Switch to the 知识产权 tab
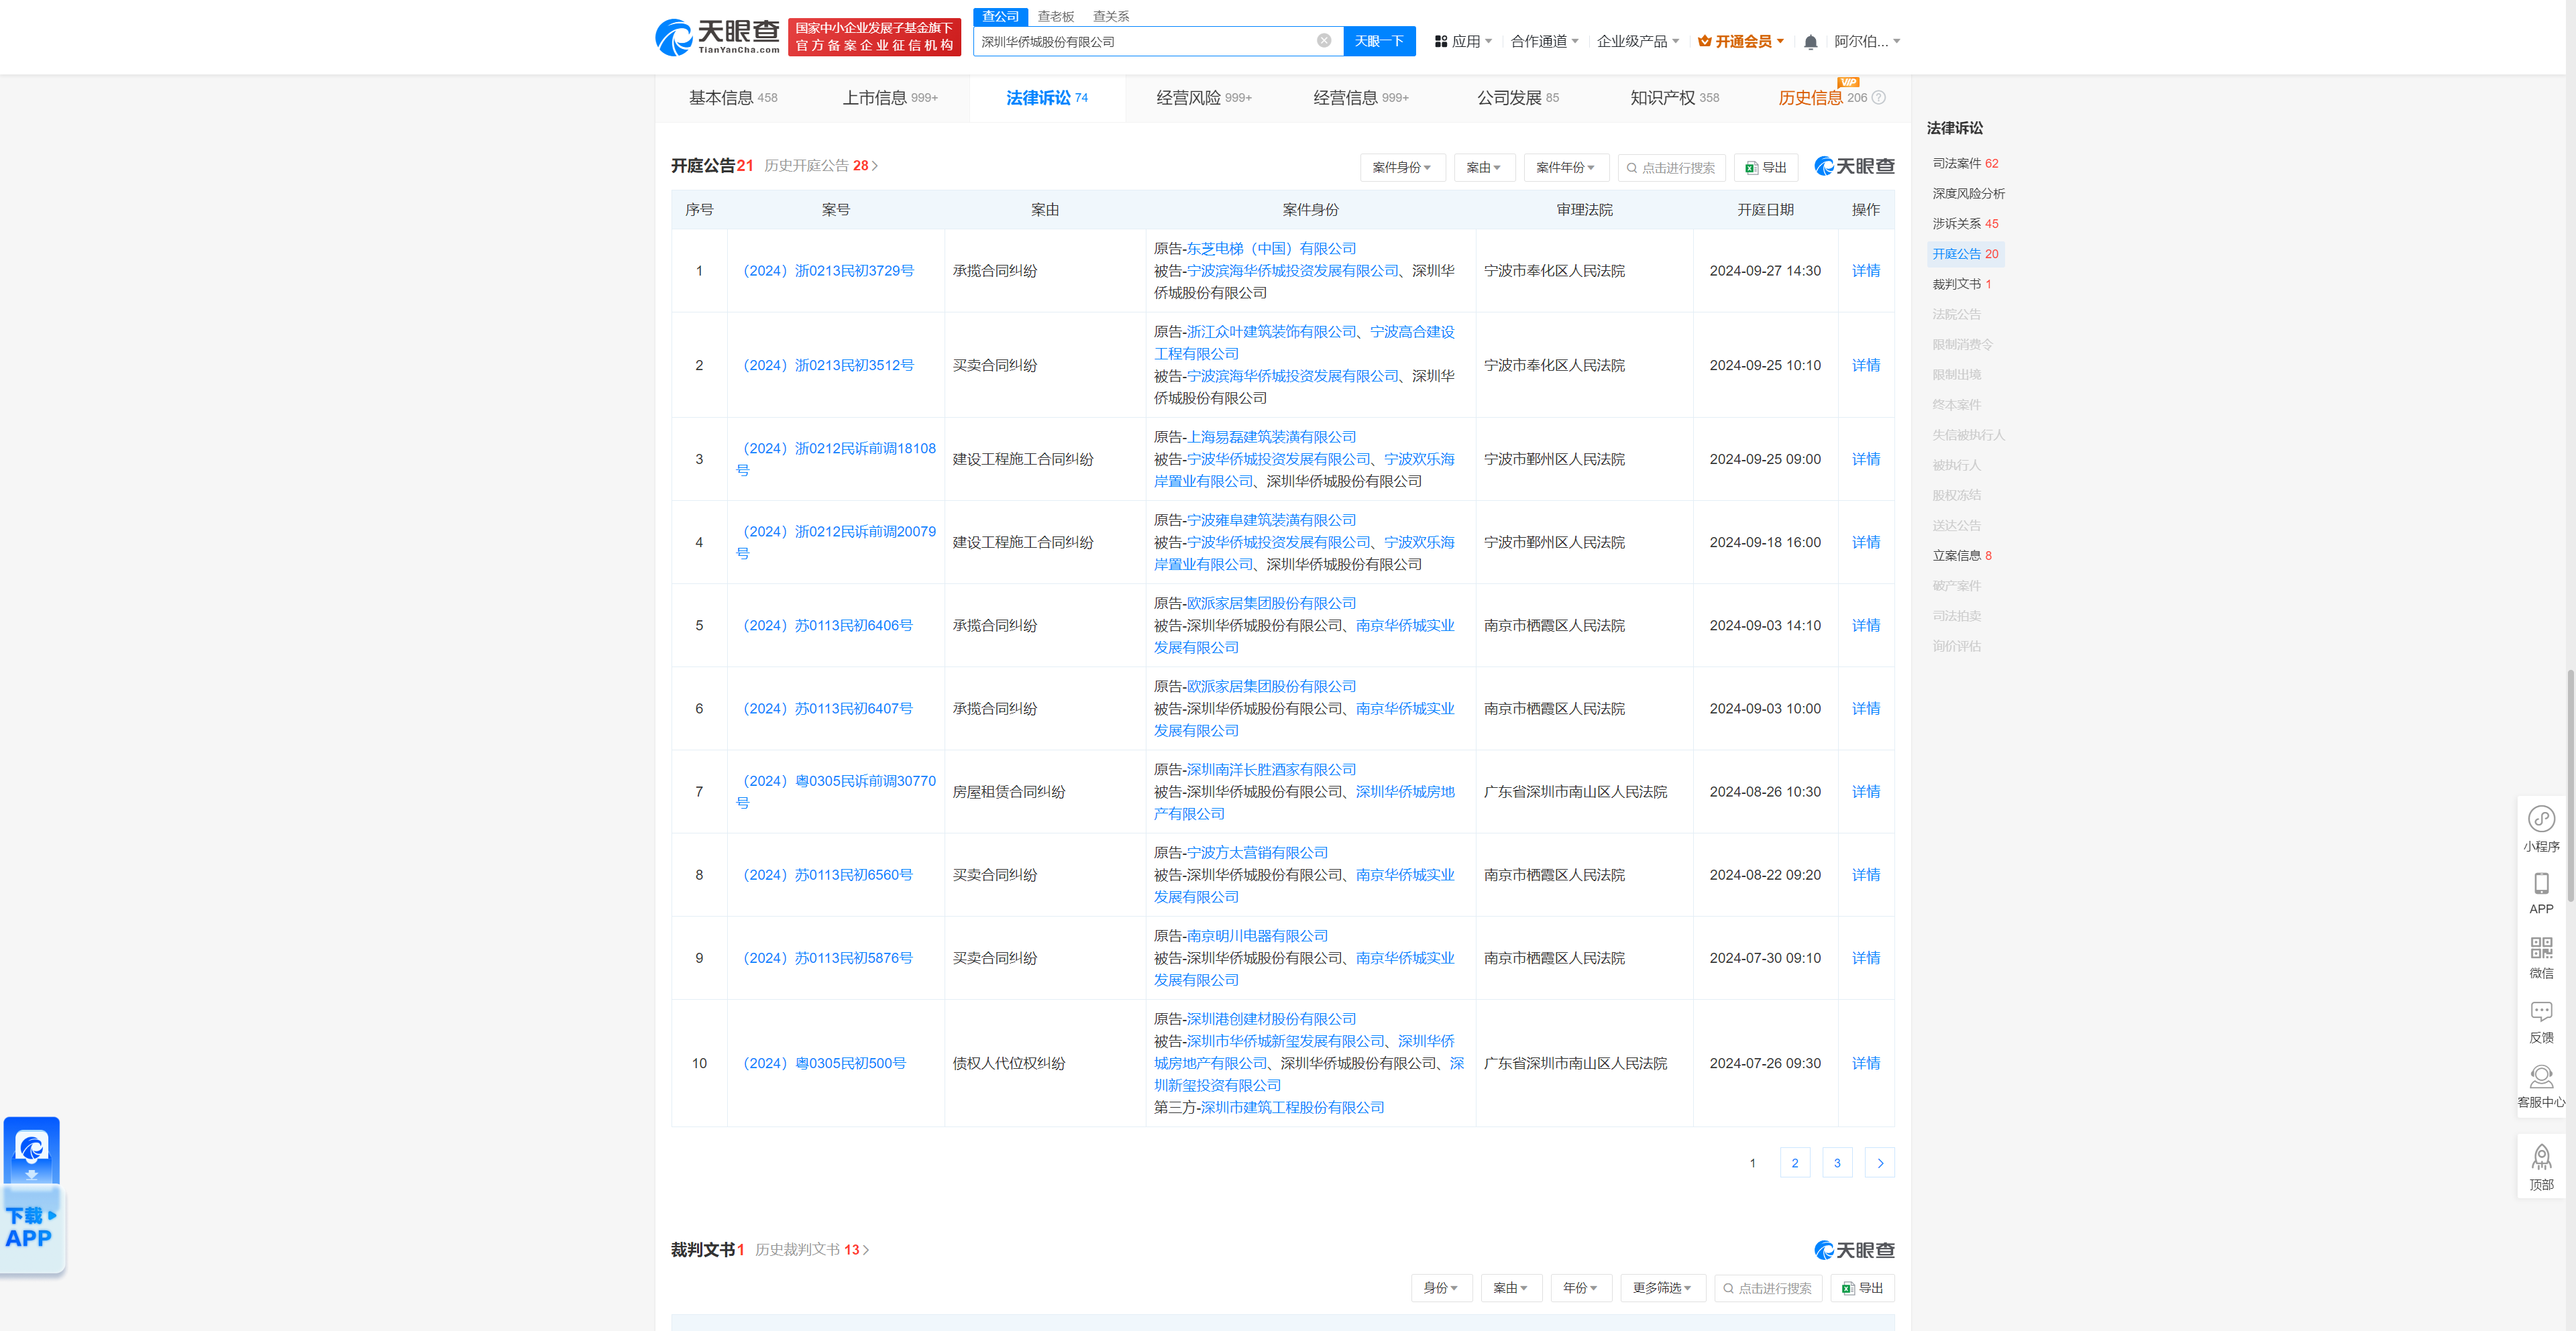The height and width of the screenshot is (1331, 2576). [x=1675, y=98]
